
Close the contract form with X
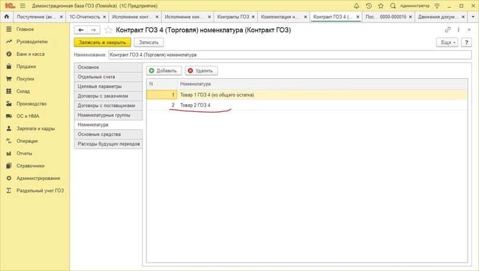[x=470, y=30]
